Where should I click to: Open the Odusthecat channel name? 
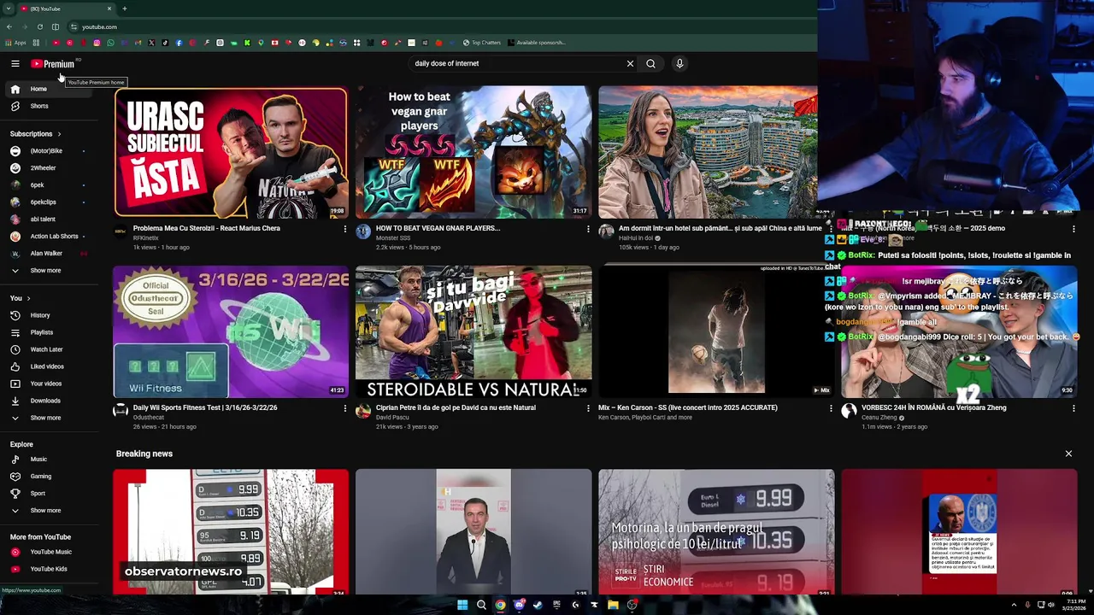pyautogui.click(x=149, y=418)
